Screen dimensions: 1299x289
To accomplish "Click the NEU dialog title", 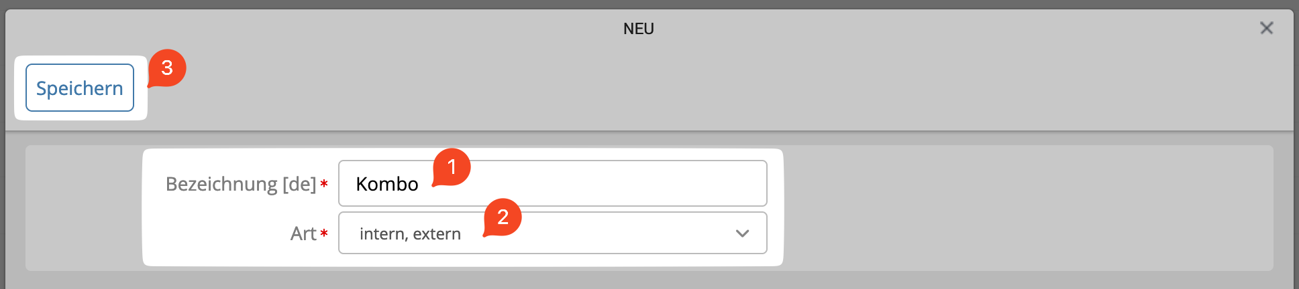I will (x=638, y=29).
